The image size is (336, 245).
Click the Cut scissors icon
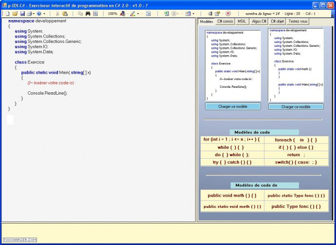coord(57,14)
